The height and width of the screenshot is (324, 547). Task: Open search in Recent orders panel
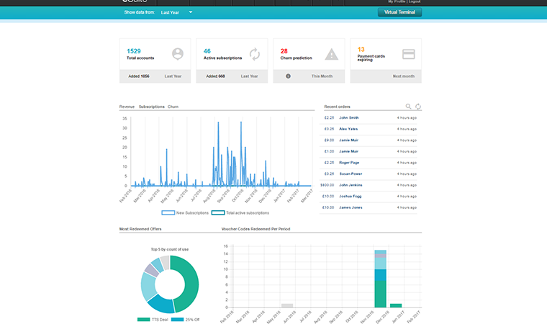[x=408, y=107]
